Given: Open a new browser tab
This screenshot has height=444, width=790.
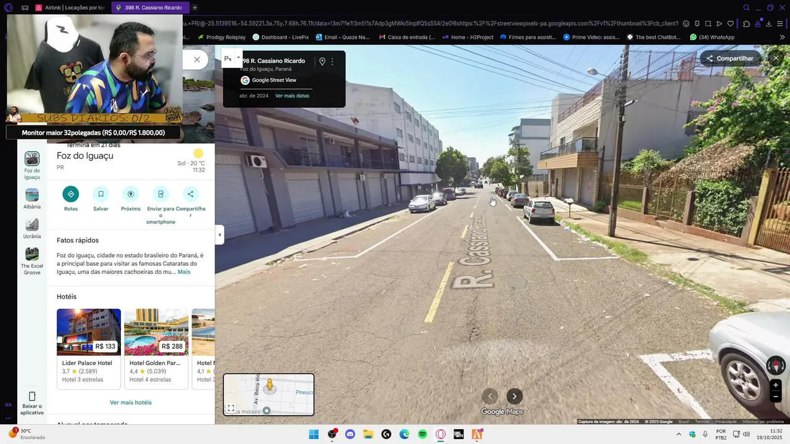Looking at the screenshot, I should (x=194, y=7).
